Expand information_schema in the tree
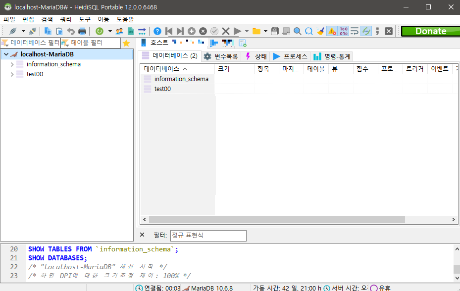The height and width of the screenshot is (291, 460). pyautogui.click(x=12, y=64)
